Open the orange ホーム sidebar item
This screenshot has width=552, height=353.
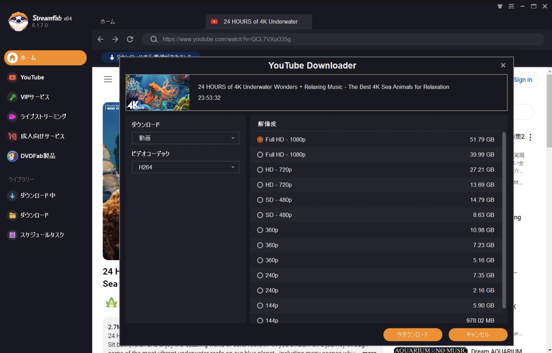[x=45, y=58]
